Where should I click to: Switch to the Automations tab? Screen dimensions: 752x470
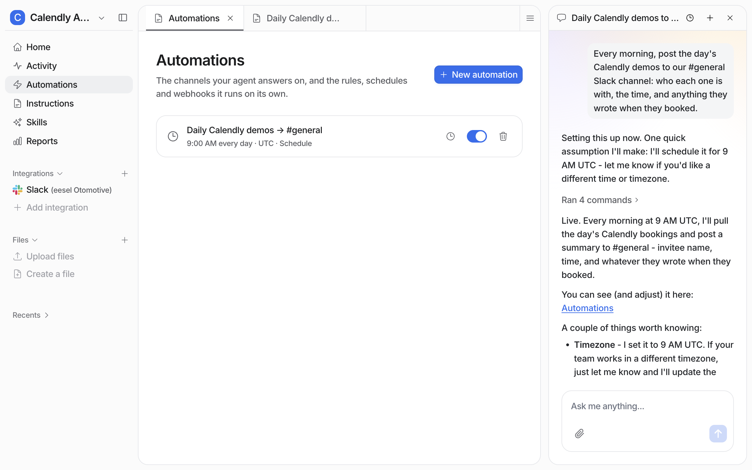click(194, 18)
